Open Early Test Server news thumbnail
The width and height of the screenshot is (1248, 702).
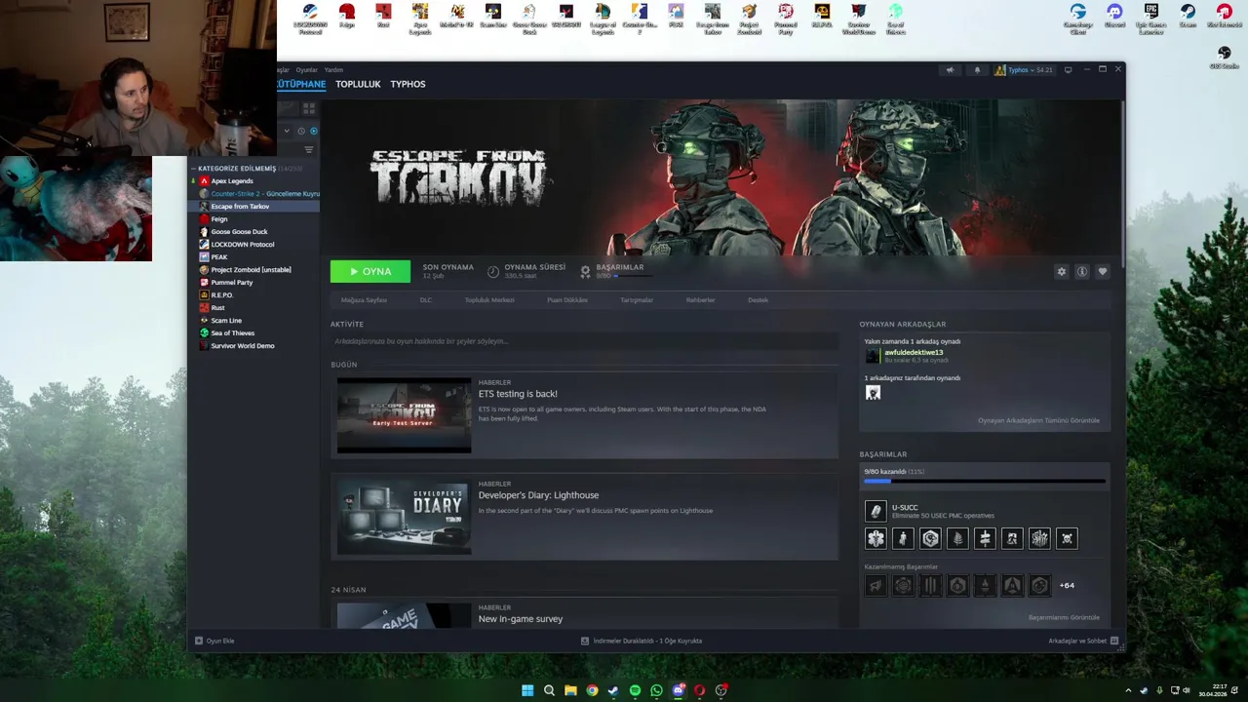(x=404, y=415)
